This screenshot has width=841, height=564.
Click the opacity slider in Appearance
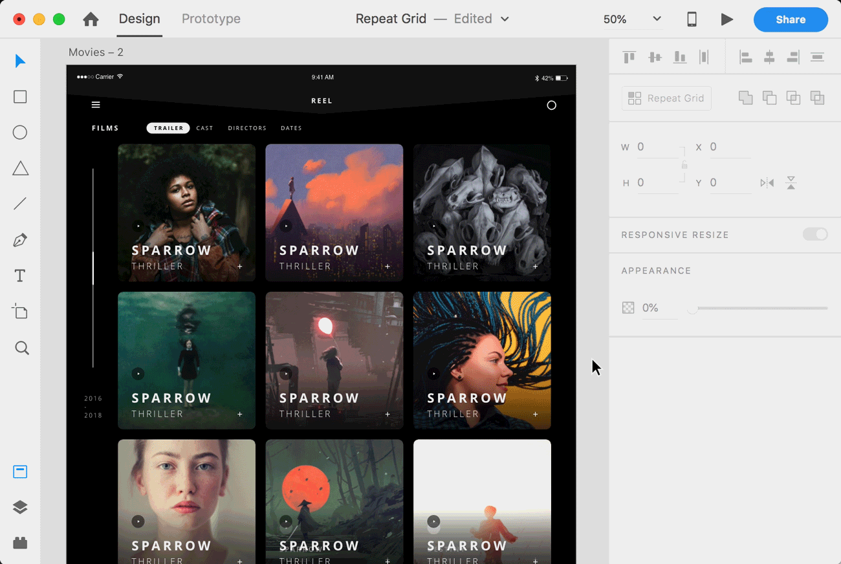pos(760,308)
